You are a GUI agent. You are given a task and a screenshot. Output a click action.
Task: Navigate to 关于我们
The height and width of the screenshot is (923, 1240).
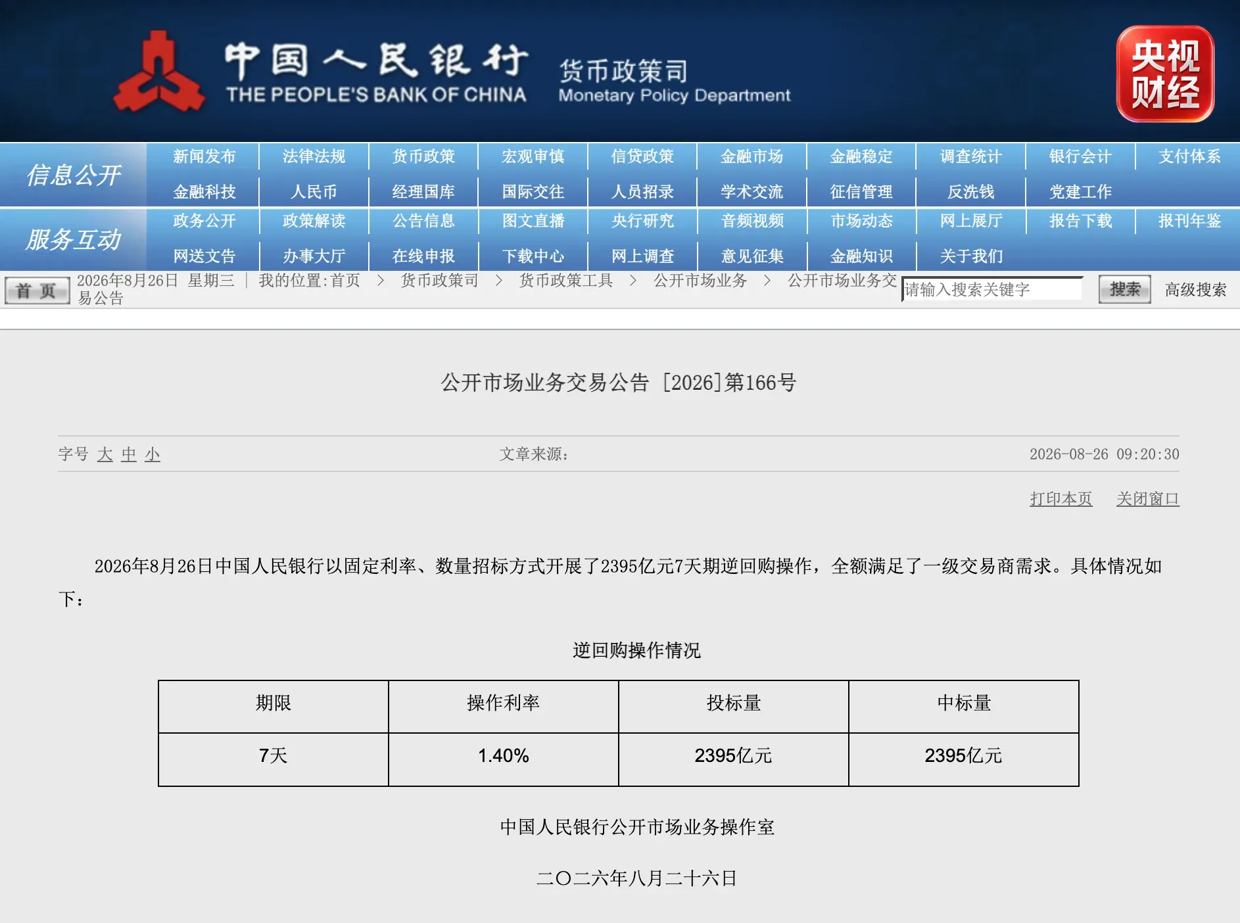[970, 256]
